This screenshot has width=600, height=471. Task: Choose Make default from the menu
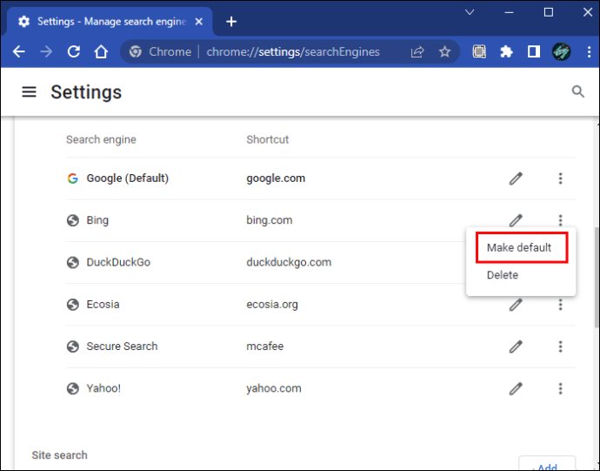tap(522, 247)
